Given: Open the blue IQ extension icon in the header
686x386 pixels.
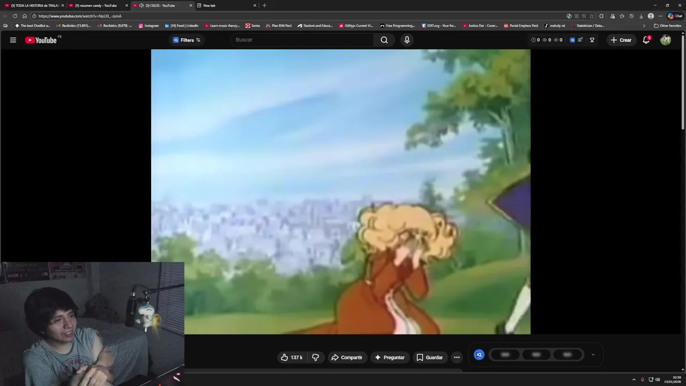Looking at the screenshot, I should point(572,40).
